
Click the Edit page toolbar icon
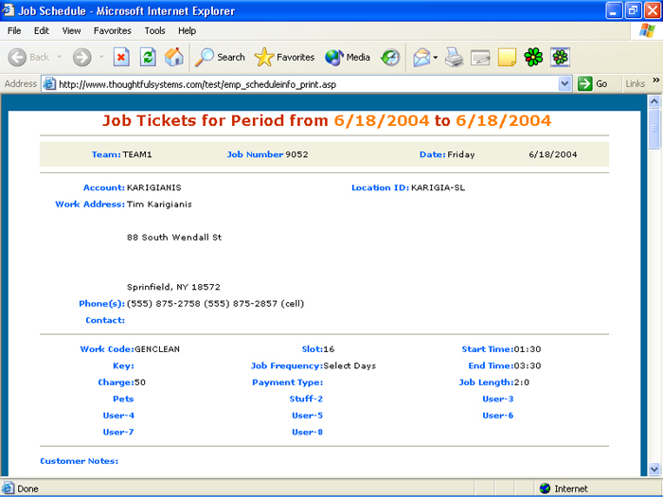pos(480,57)
